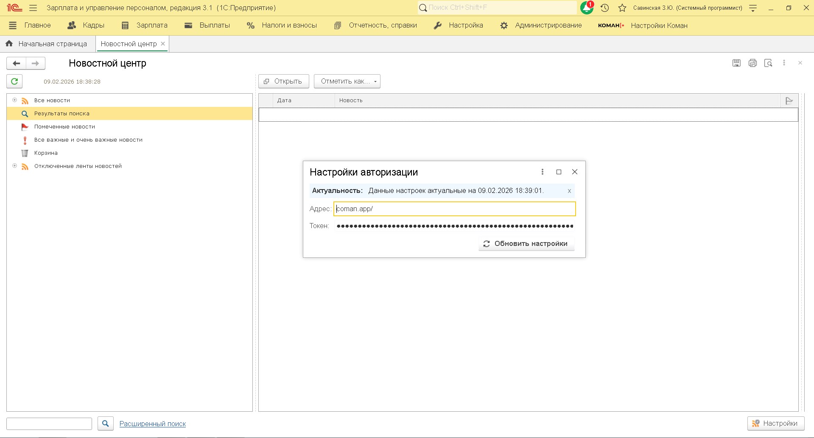Click the print preview icon
This screenshot has width=814, height=438.
[x=768, y=63]
